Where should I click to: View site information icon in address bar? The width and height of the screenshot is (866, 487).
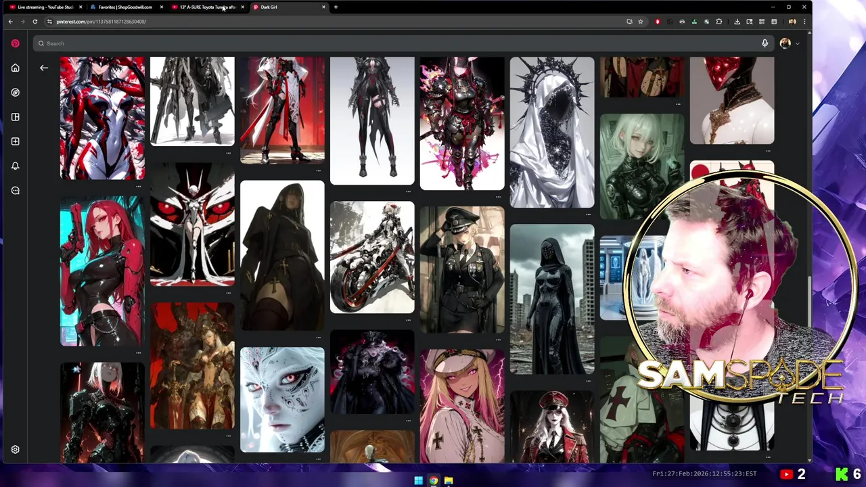point(49,22)
